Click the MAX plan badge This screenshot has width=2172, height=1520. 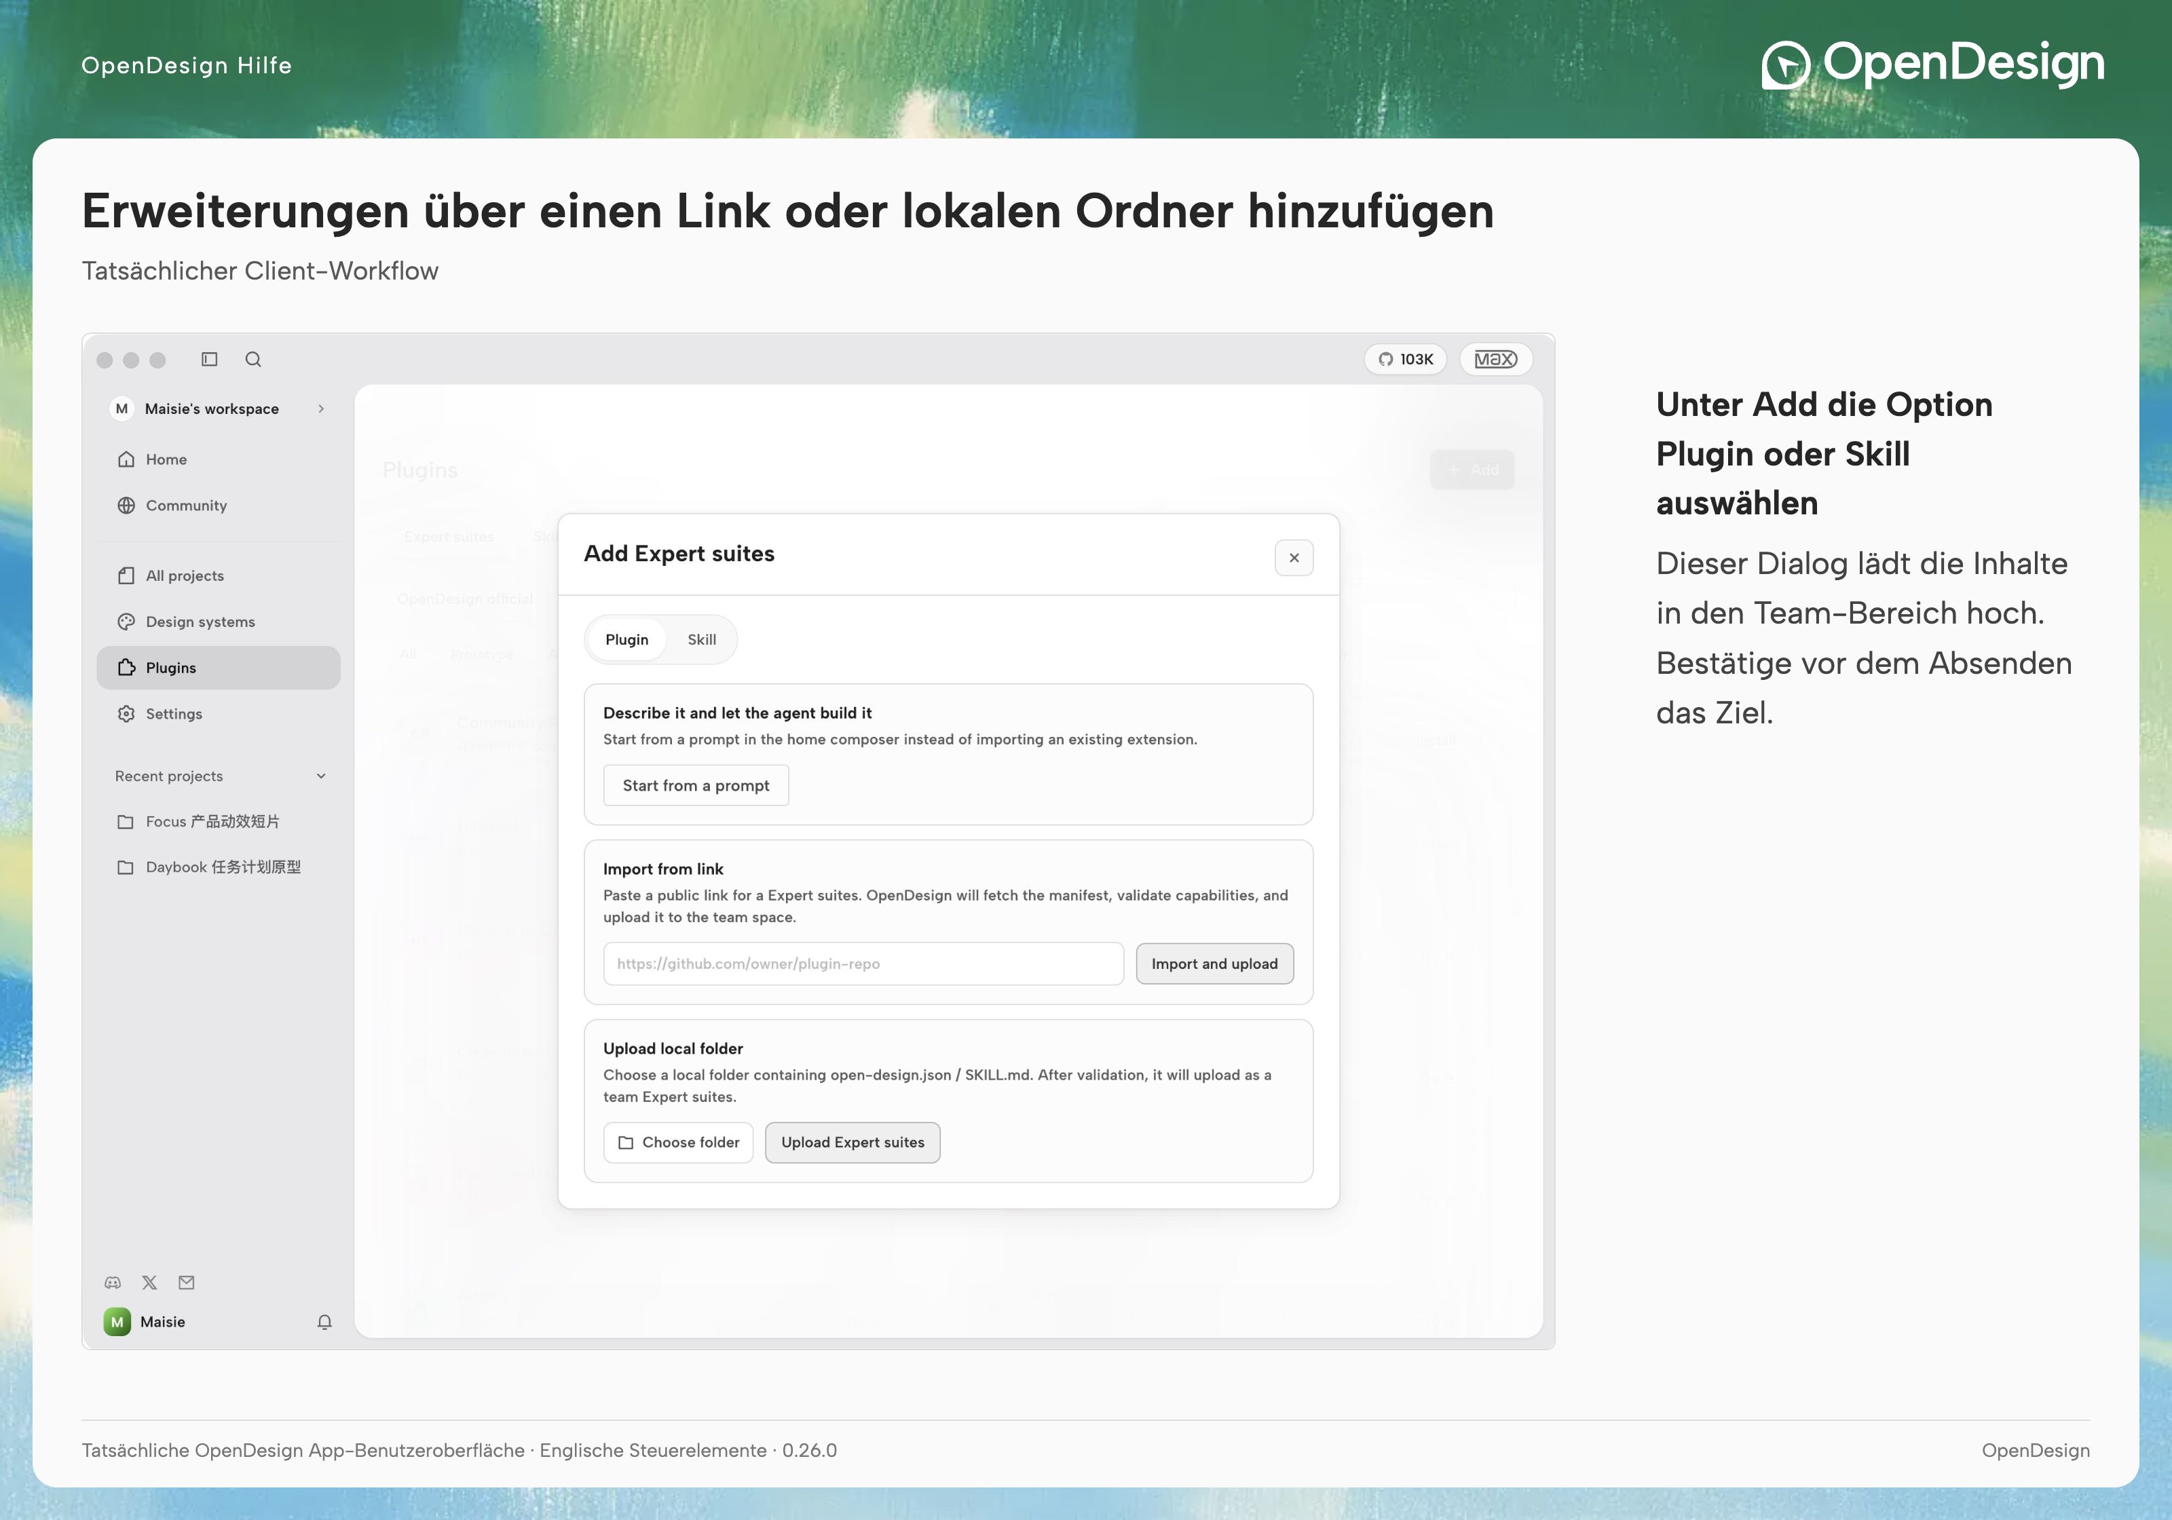1495,360
